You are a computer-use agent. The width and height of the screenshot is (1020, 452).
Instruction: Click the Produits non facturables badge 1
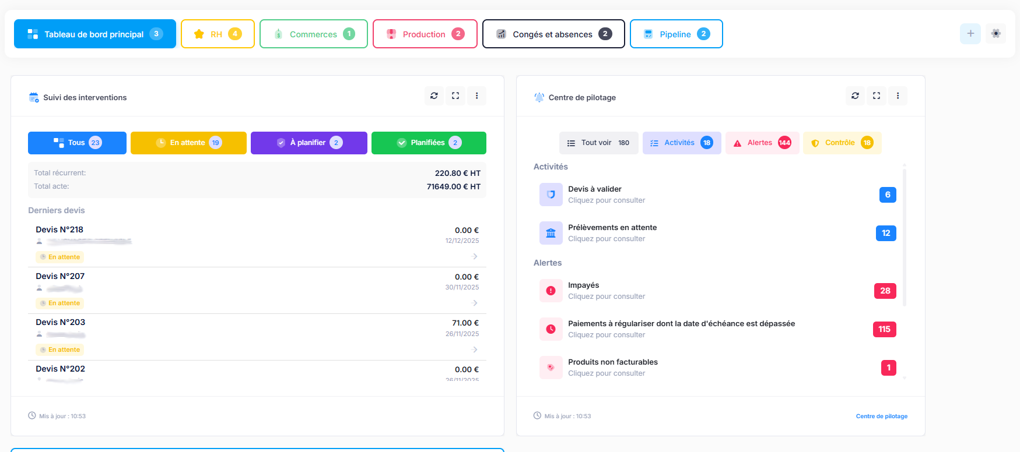[x=889, y=368]
